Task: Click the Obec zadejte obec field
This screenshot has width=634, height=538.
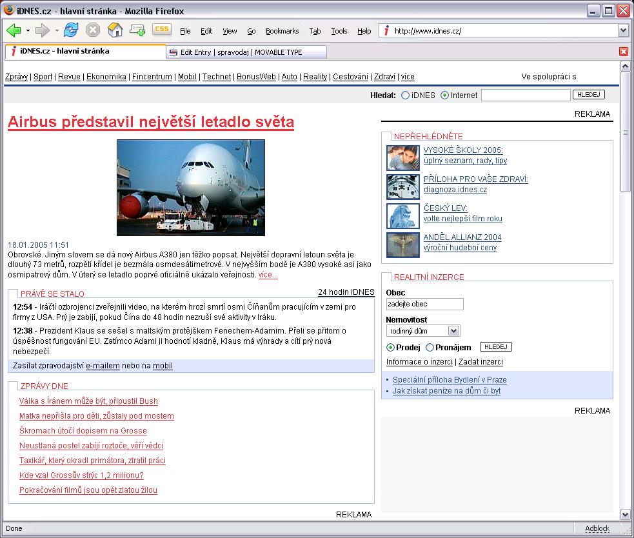Action: tap(424, 304)
